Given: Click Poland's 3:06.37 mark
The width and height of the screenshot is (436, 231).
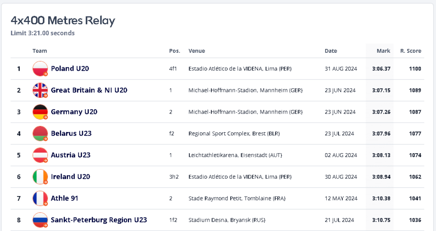Looking at the screenshot, I should pyautogui.click(x=381, y=68).
